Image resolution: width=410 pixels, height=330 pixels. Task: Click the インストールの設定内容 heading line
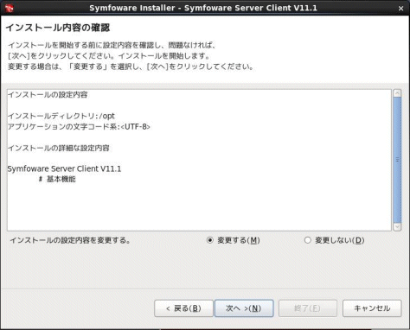click(x=48, y=95)
